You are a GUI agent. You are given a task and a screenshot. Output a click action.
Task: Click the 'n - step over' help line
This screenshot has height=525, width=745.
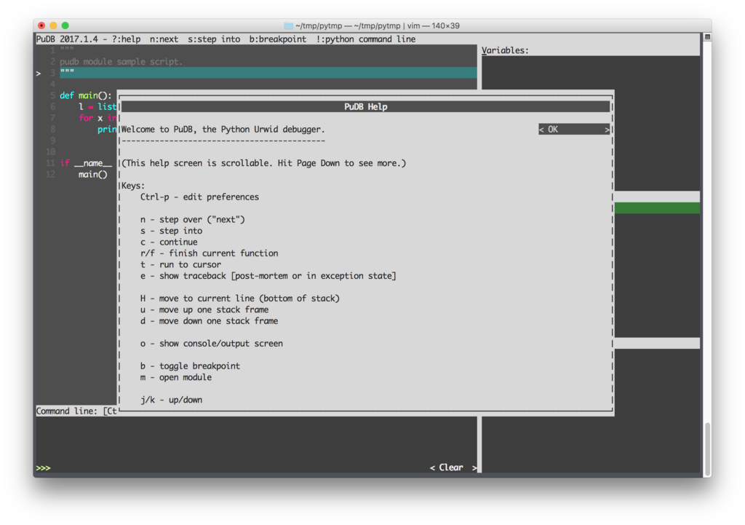(192, 219)
